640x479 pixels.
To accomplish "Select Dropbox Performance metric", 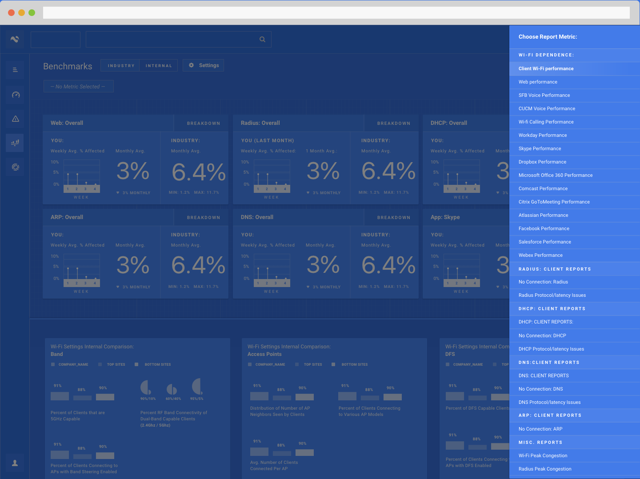I will pyautogui.click(x=575, y=162).
